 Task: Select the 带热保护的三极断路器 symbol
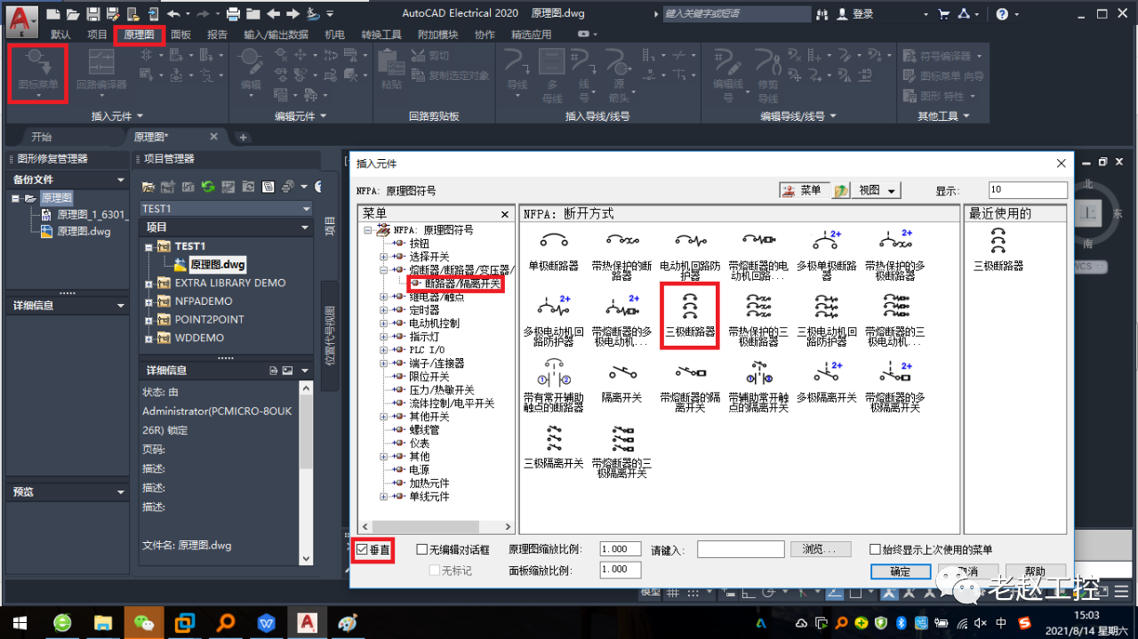pos(758,320)
